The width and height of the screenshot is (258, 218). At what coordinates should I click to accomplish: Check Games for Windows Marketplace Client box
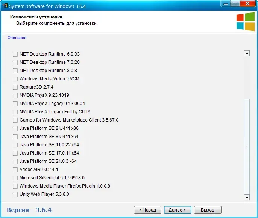point(15,120)
